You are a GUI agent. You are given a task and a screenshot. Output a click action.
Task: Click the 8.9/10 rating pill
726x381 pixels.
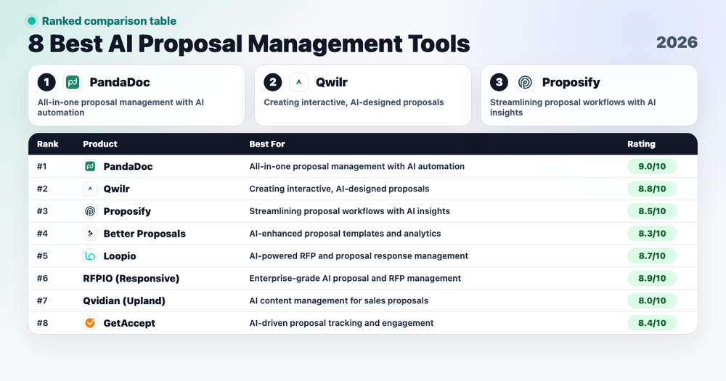coord(652,278)
